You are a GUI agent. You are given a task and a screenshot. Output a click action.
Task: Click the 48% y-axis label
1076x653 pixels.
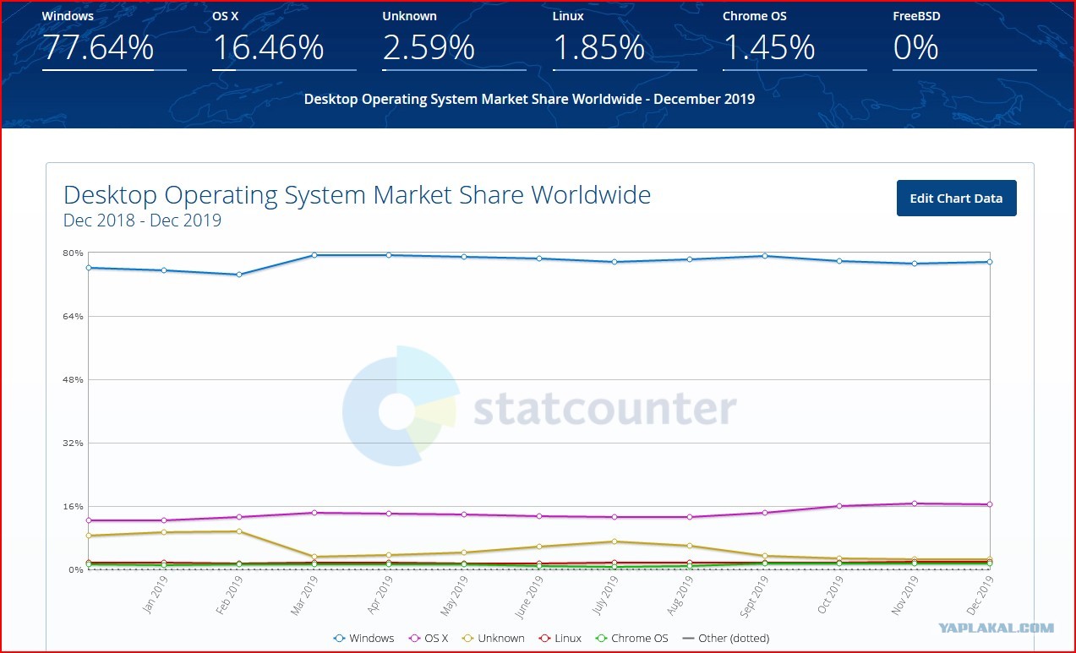tap(73, 380)
